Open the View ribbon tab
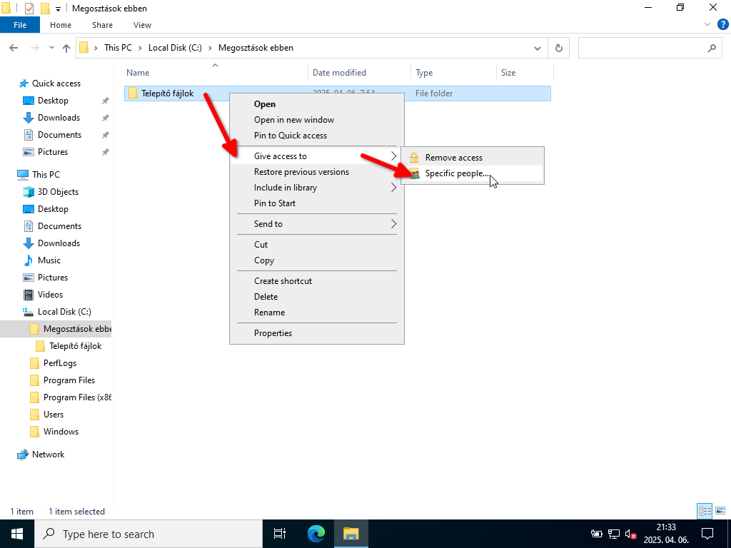Viewport: 731px width, 548px height. pyautogui.click(x=142, y=25)
